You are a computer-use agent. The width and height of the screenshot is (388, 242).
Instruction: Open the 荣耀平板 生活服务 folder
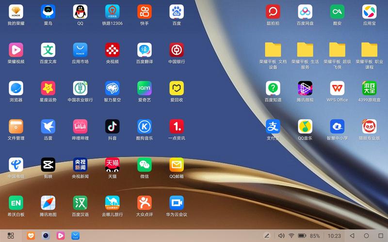pos(305,50)
